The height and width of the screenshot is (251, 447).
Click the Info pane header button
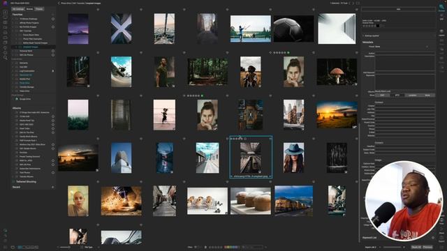tap(398, 9)
